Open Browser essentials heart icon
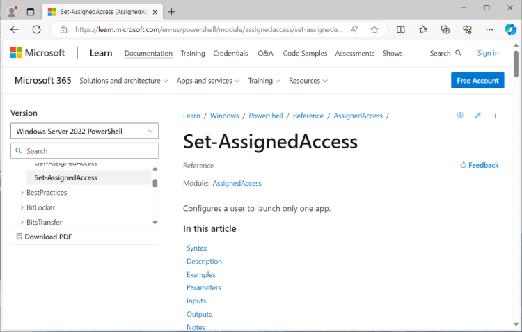Screen dimensions: 522x332 tap(467, 30)
